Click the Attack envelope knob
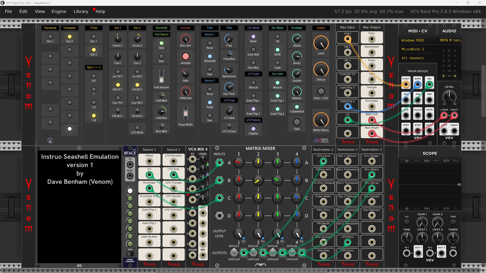 [297, 39]
